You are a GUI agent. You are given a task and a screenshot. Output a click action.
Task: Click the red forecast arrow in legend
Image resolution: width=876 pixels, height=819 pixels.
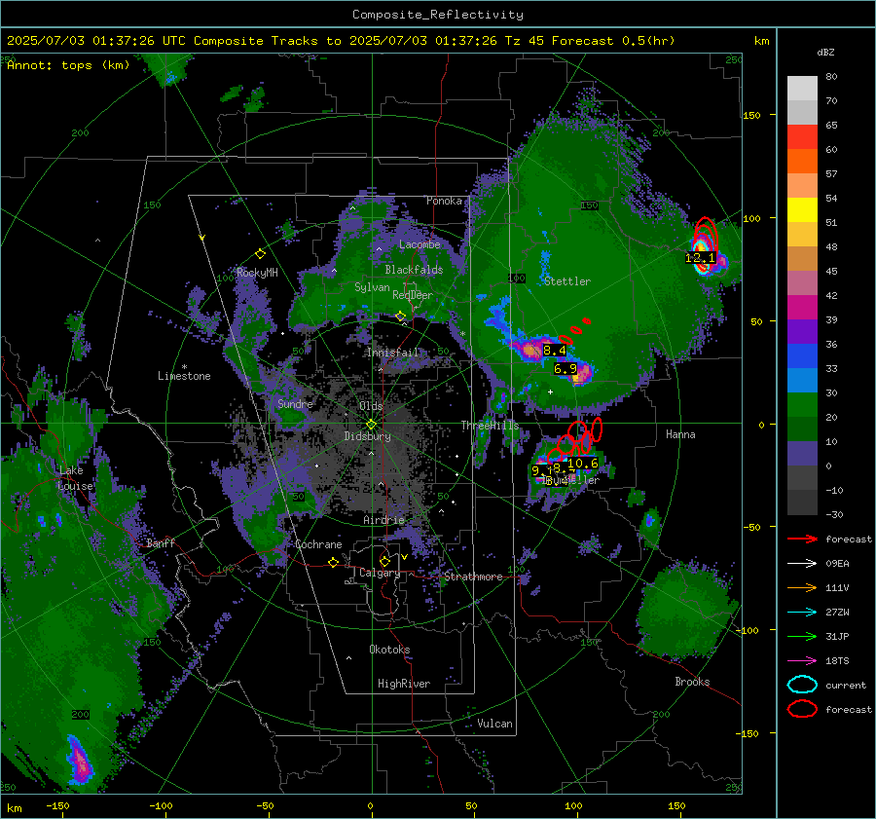tap(802, 539)
